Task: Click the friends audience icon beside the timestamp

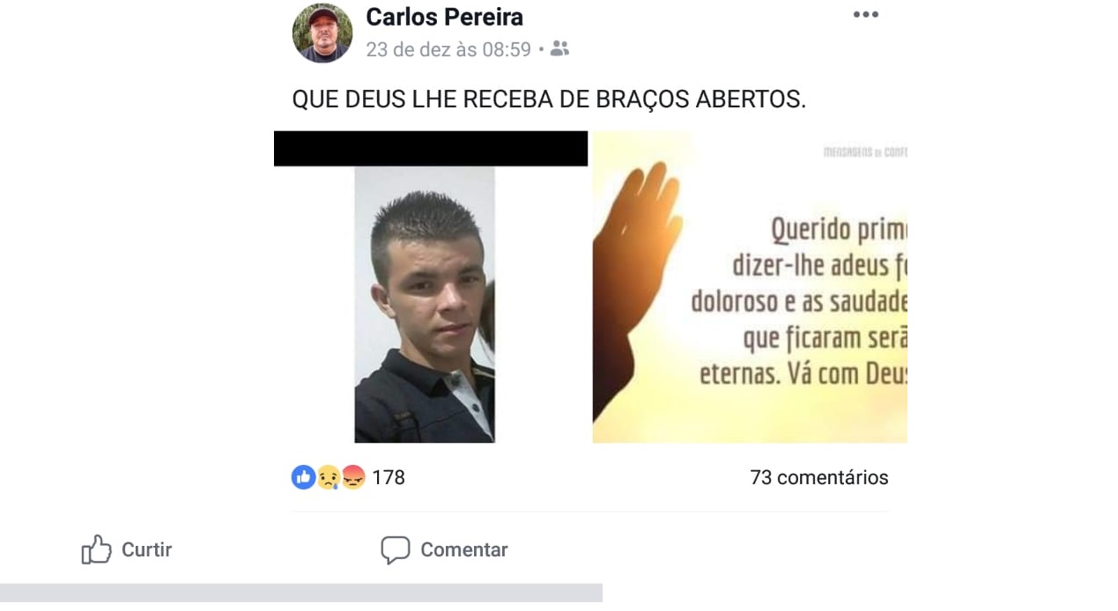Action: pyautogui.click(x=559, y=48)
